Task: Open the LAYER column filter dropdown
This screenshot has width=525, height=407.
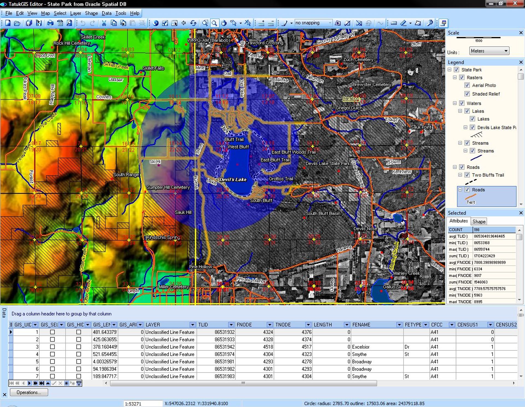Action: click(x=192, y=325)
